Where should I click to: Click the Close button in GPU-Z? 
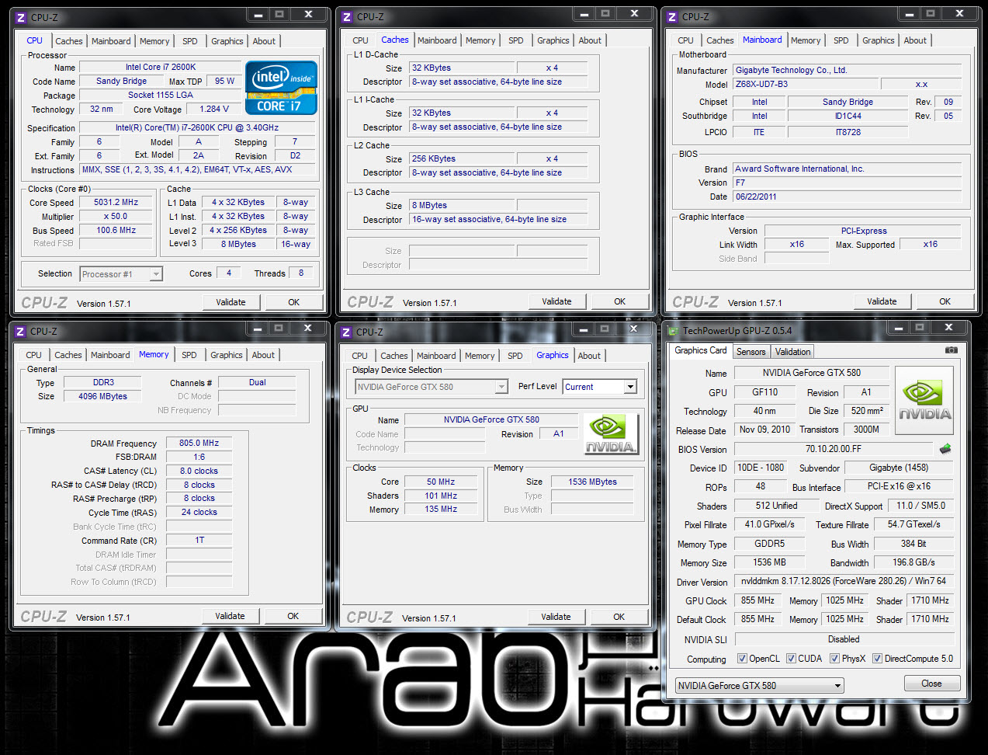932,684
